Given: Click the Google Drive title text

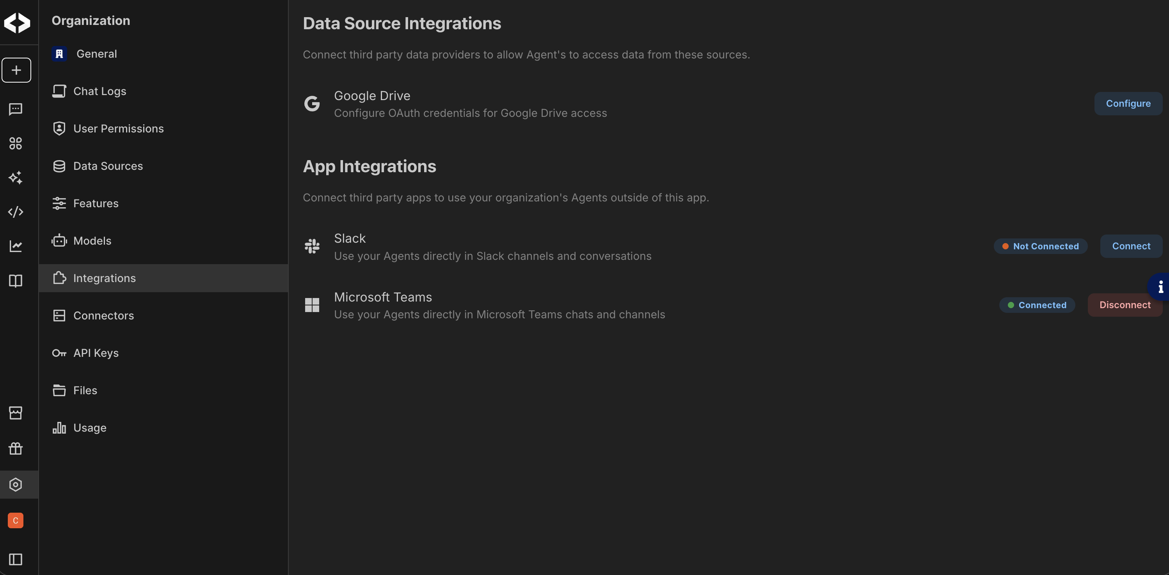Looking at the screenshot, I should click(x=372, y=95).
